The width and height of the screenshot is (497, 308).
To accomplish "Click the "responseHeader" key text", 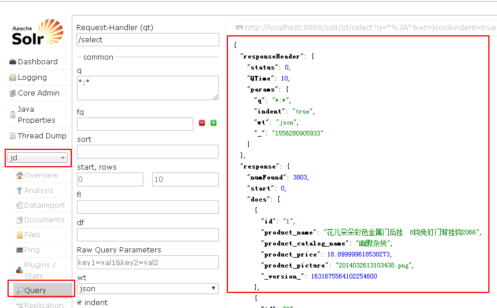I will 271,57.
